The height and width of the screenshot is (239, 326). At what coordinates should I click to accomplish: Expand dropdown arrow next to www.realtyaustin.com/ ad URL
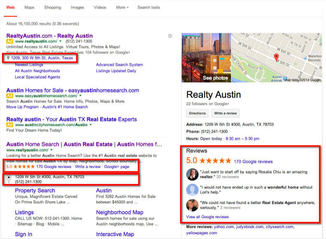point(60,42)
